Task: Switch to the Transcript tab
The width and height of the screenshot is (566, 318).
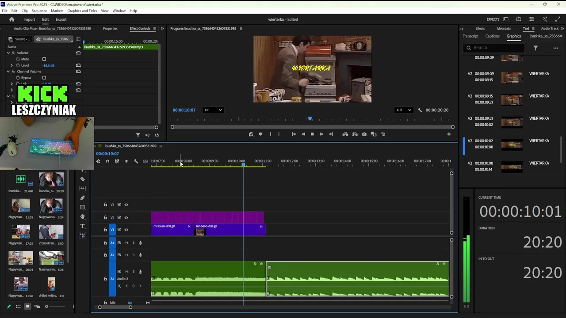Action: (x=470, y=36)
